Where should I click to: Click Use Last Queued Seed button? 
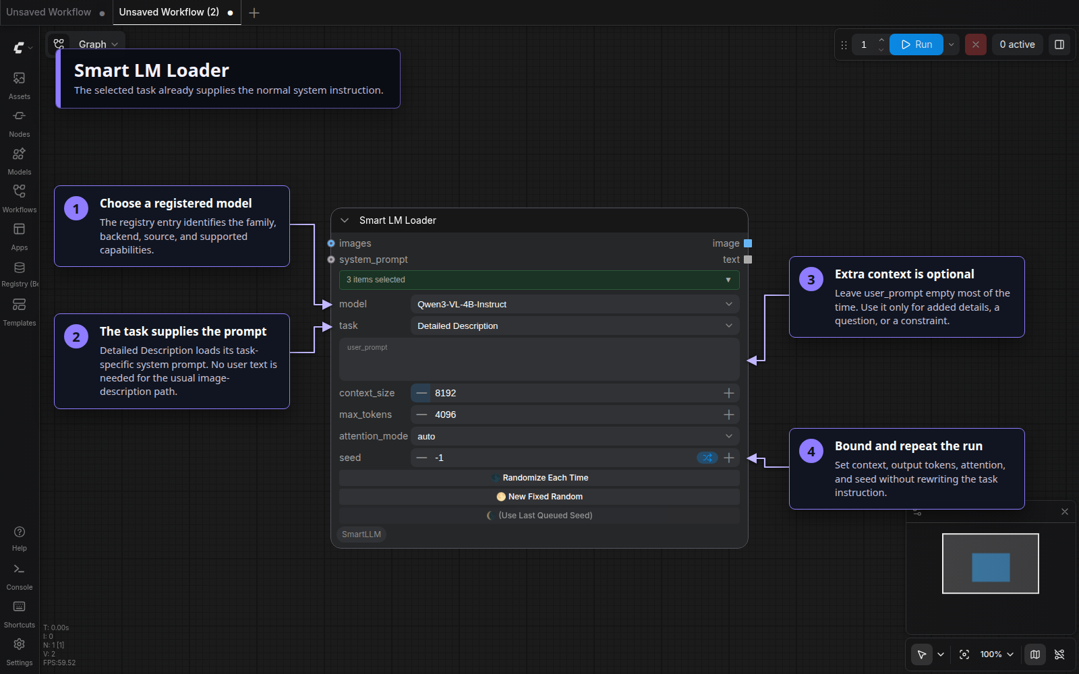pyautogui.click(x=539, y=516)
